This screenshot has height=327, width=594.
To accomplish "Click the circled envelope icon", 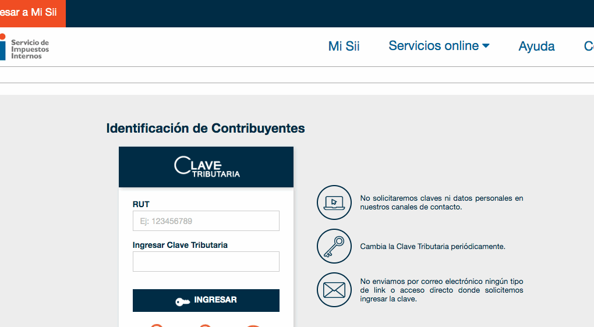I will [334, 290].
